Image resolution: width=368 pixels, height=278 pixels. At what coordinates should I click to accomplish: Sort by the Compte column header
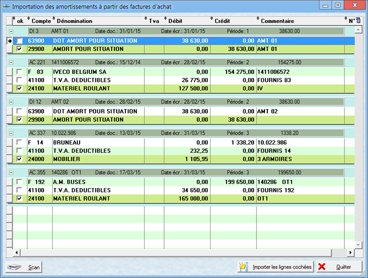[x=40, y=21]
